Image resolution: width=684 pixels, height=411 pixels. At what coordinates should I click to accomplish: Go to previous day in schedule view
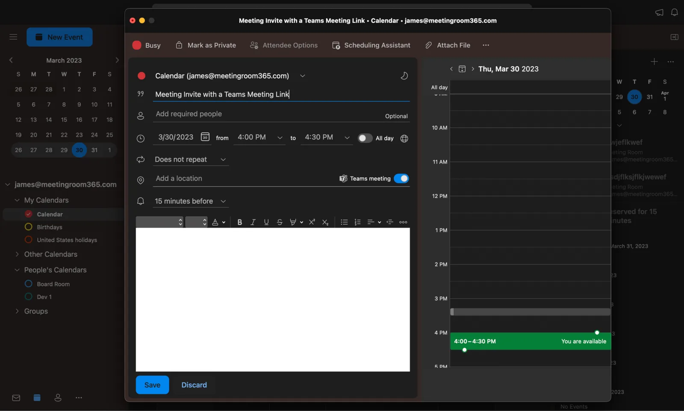[x=451, y=69]
